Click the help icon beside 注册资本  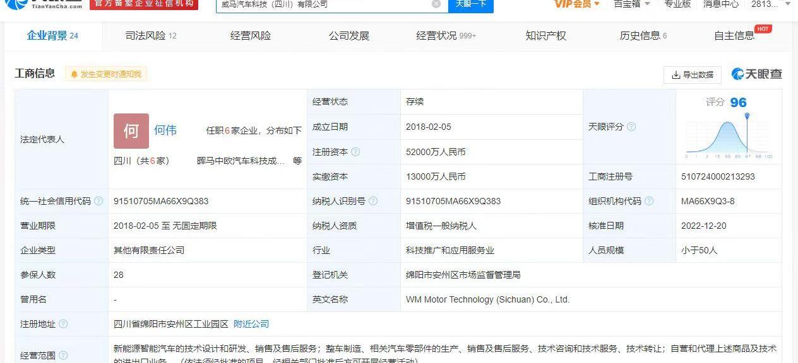(x=355, y=152)
